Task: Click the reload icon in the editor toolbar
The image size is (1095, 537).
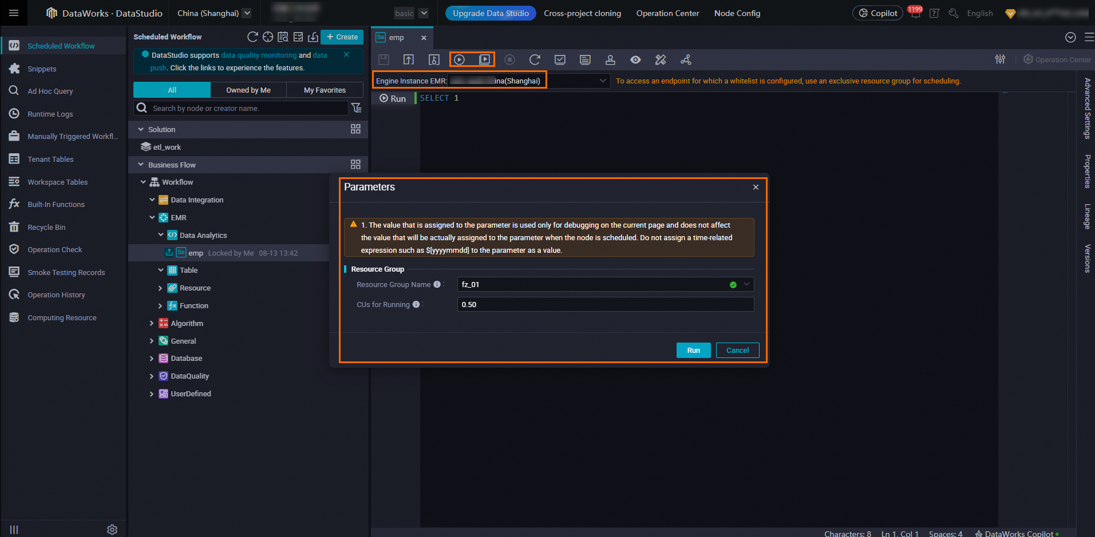Action: (x=535, y=59)
